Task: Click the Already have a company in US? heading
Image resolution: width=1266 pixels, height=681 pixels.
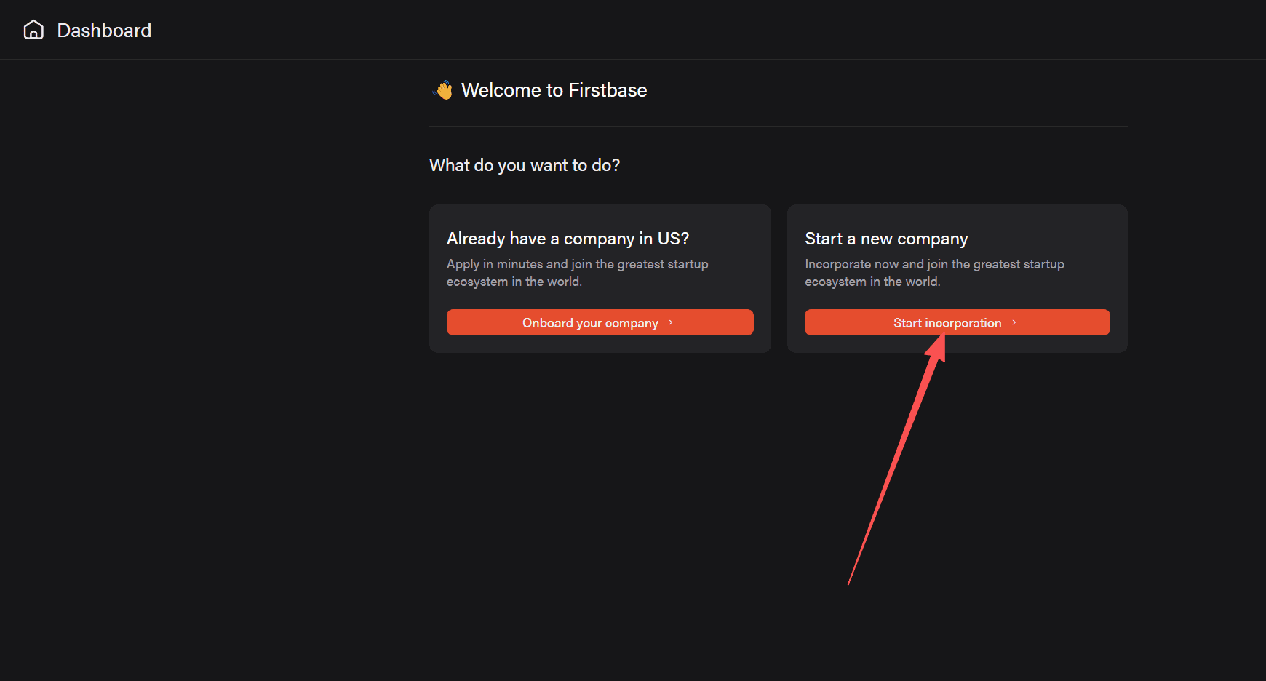Action: point(568,239)
